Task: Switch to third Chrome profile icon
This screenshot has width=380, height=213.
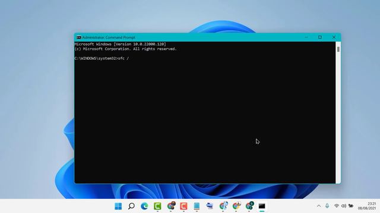Action: 236,205
